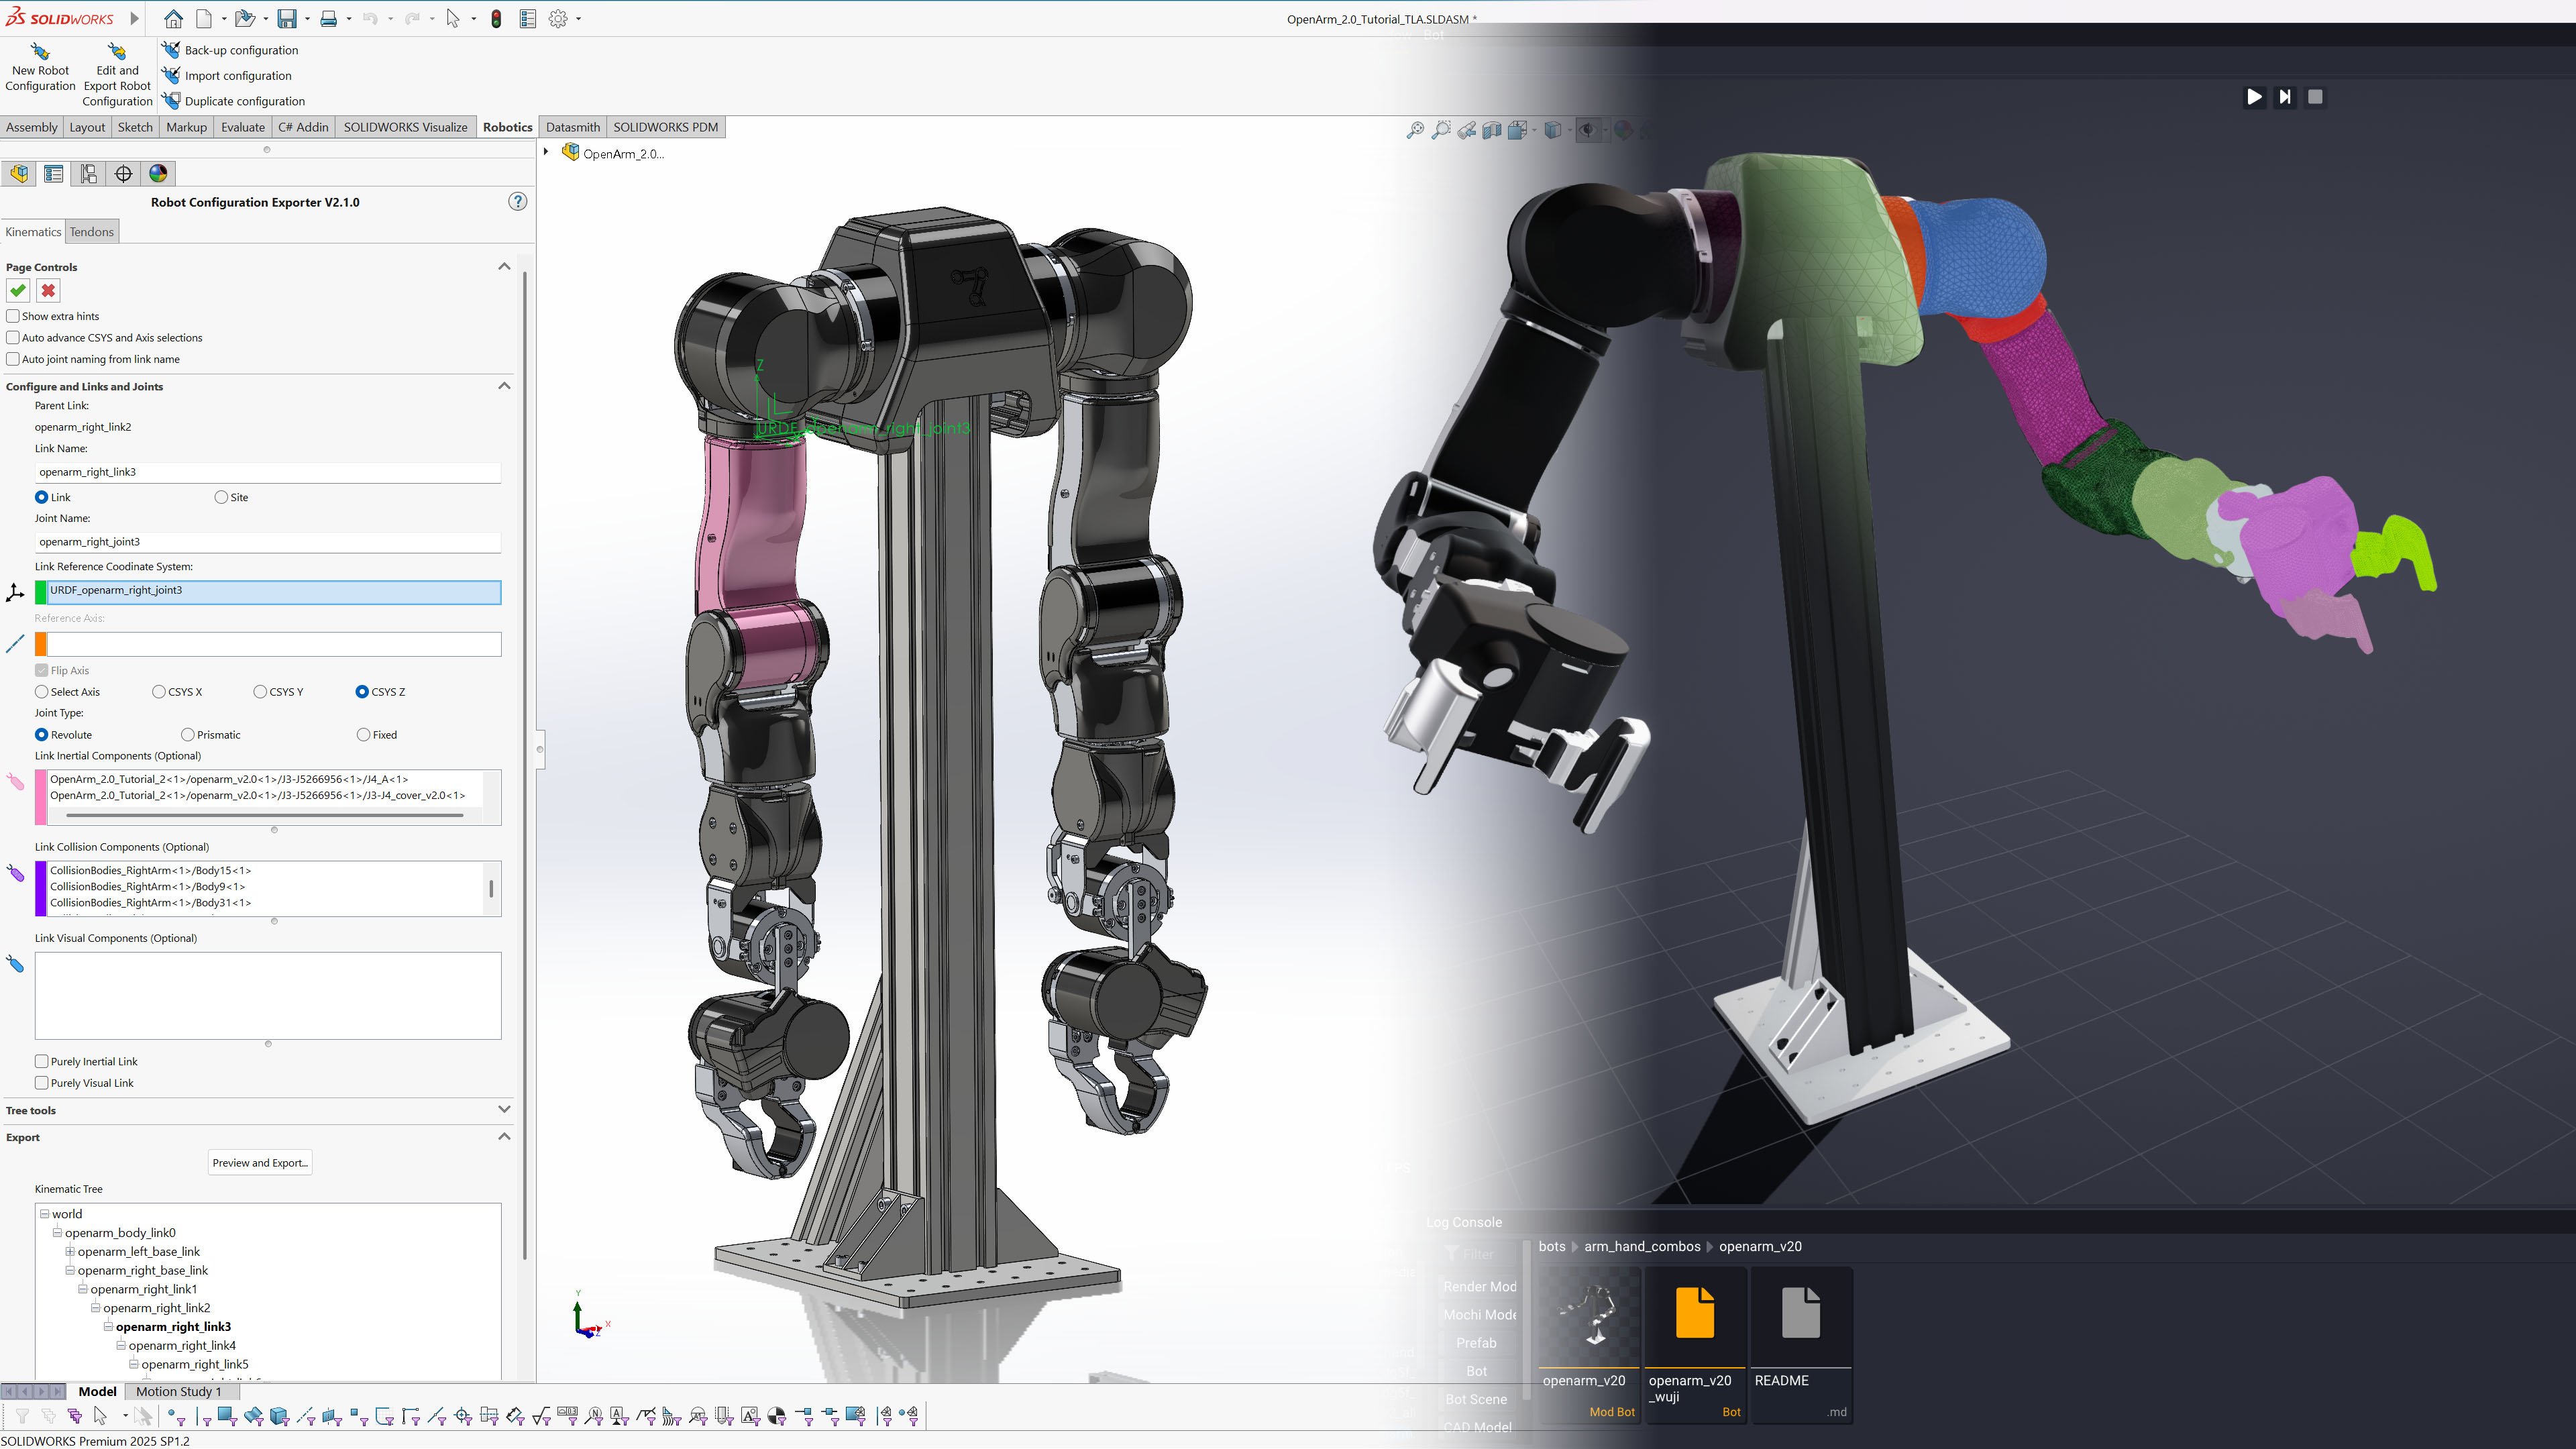2576x1449 pixels.
Task: Click the Step Forward simulation button
Action: coord(2285,97)
